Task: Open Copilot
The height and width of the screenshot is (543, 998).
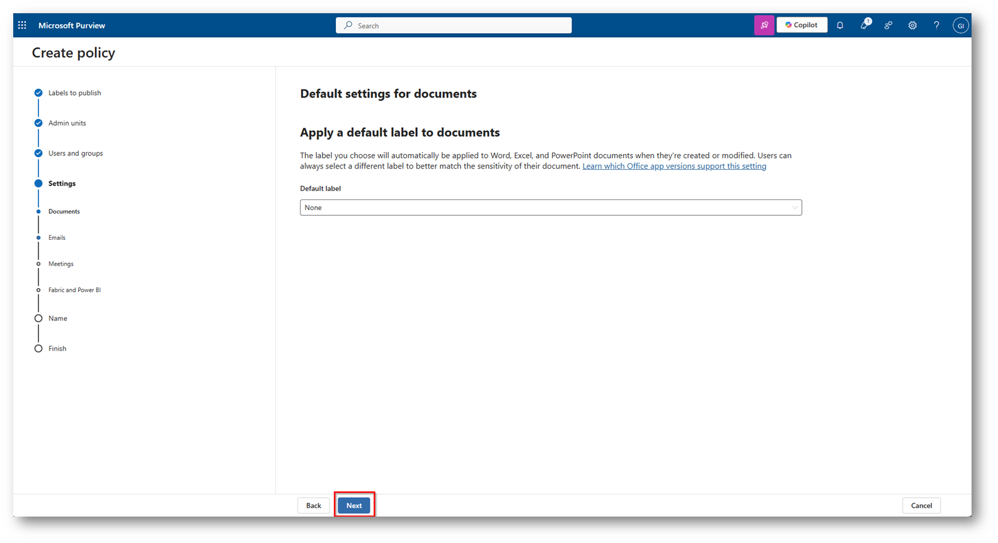Action: (801, 25)
